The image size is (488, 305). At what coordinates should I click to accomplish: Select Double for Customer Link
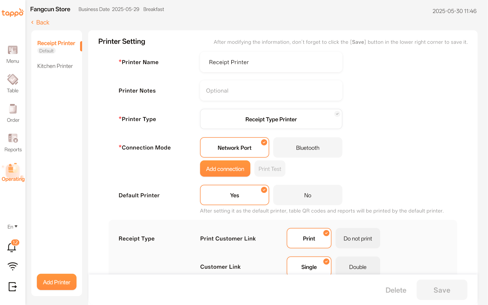click(x=358, y=266)
